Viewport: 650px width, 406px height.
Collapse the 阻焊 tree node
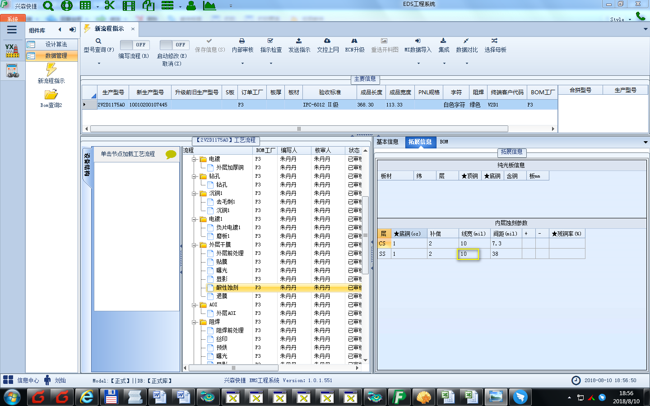point(194,322)
